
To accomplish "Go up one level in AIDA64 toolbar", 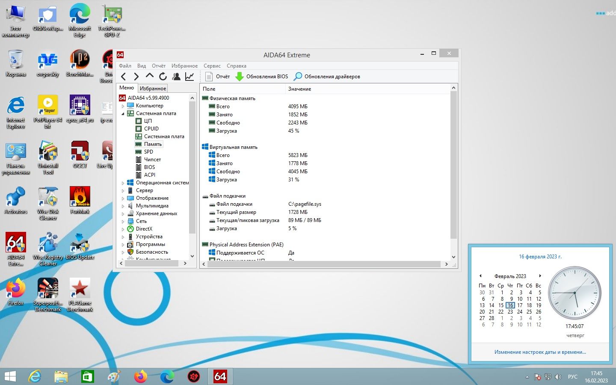I will click(149, 76).
